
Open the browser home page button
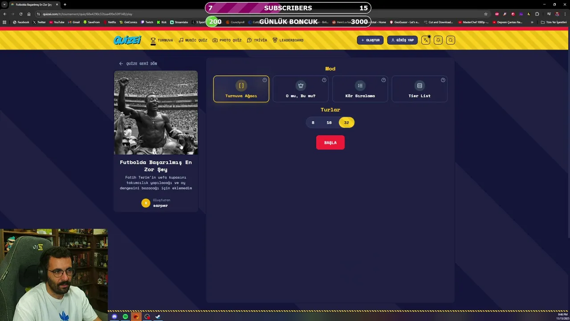point(29,14)
